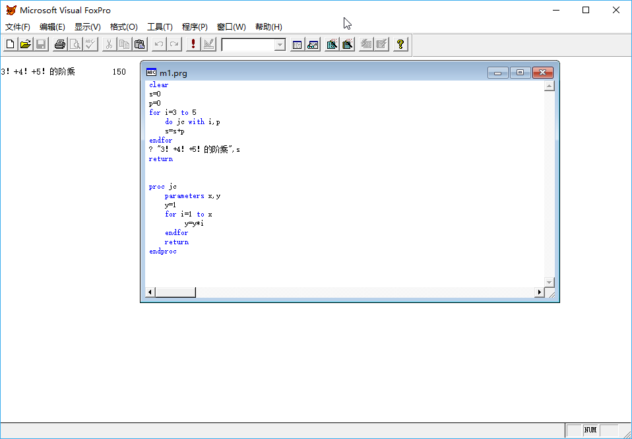Click the yellow Help question mark icon
Viewport: 632px width, 439px height.
coord(400,44)
